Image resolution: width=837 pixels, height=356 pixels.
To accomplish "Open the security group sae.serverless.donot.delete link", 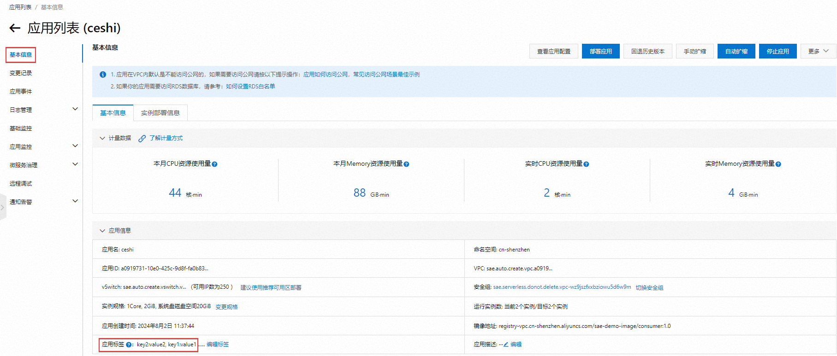I will coord(562,287).
